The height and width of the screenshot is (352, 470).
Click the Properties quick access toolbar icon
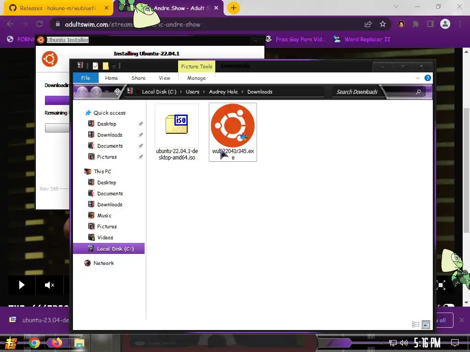tap(95, 66)
